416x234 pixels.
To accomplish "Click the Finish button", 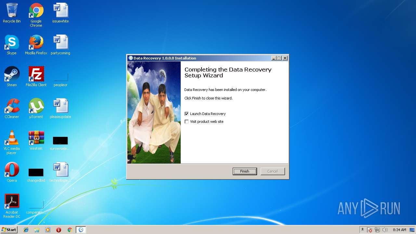I will [x=245, y=171].
